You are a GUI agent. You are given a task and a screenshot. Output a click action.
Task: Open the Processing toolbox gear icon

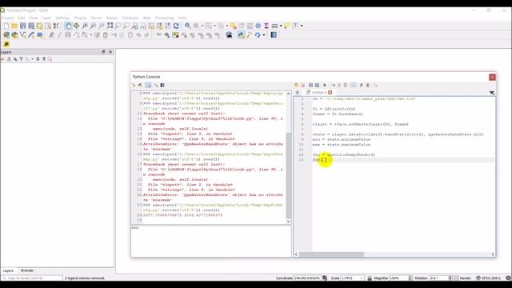[258, 26]
